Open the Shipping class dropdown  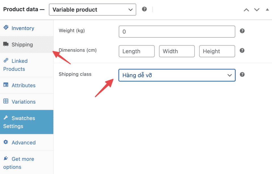coord(177,75)
